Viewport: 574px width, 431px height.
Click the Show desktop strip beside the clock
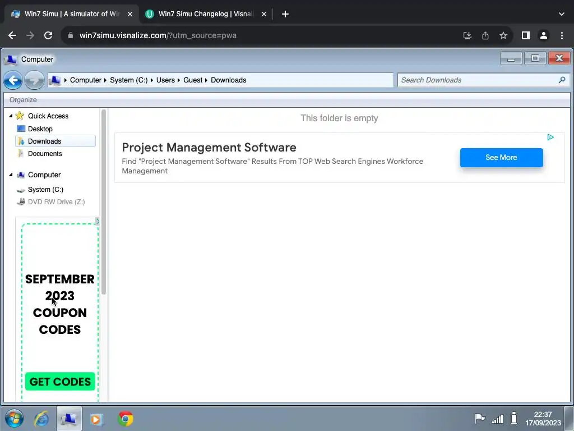pos(568,419)
